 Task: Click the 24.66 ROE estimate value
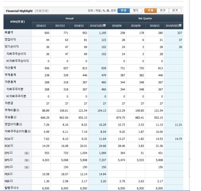click(x=102, y=146)
